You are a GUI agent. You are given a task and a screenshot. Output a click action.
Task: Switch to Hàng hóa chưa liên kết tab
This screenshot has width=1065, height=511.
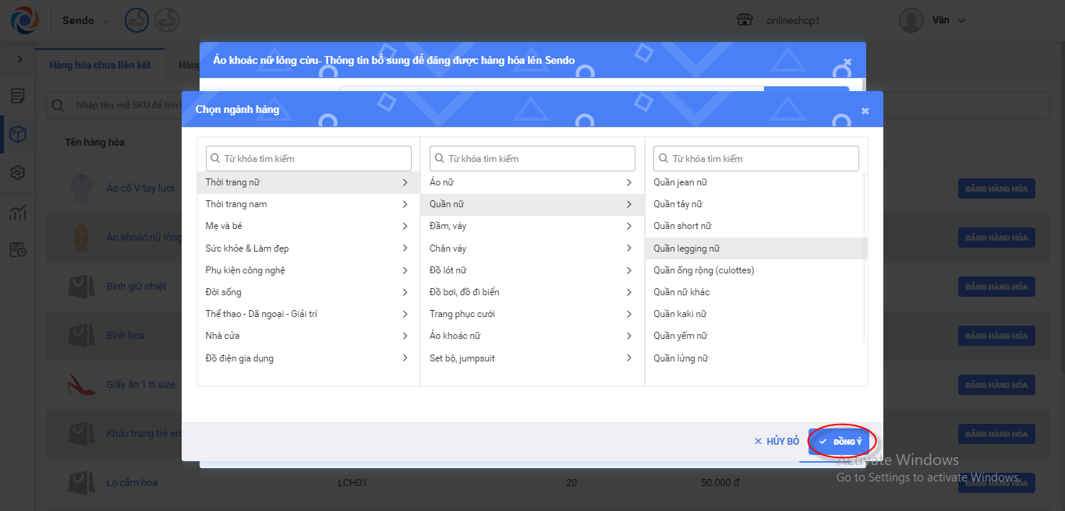[100, 65]
